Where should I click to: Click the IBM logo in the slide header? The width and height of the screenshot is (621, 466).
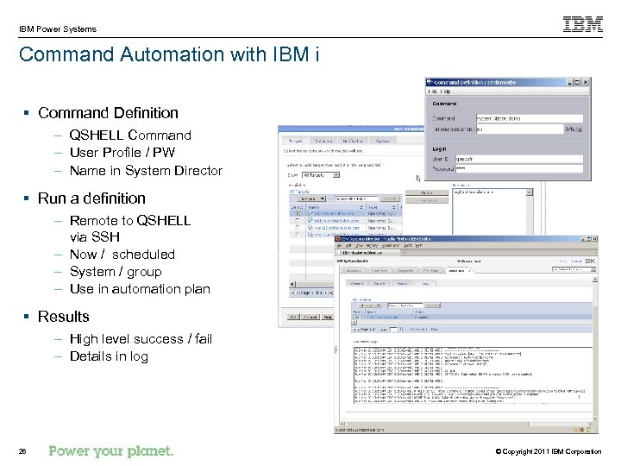coord(582,24)
